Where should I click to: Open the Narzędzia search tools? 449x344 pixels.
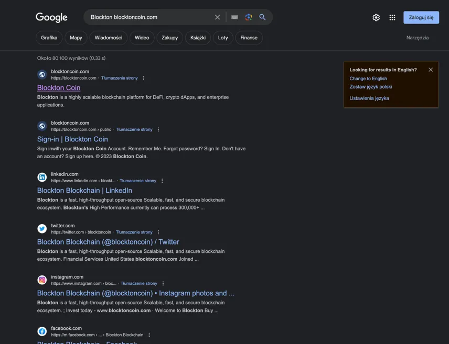point(417,38)
